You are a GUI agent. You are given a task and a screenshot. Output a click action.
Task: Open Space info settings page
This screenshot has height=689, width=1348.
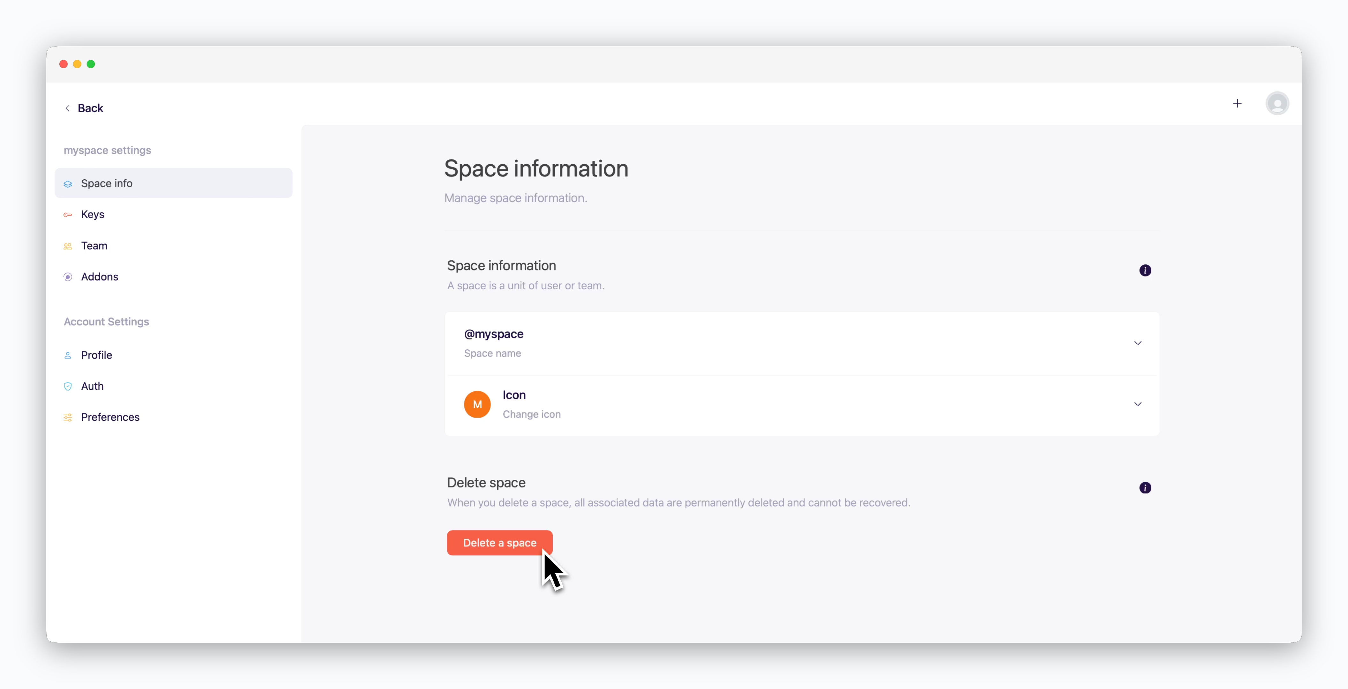[x=173, y=183]
